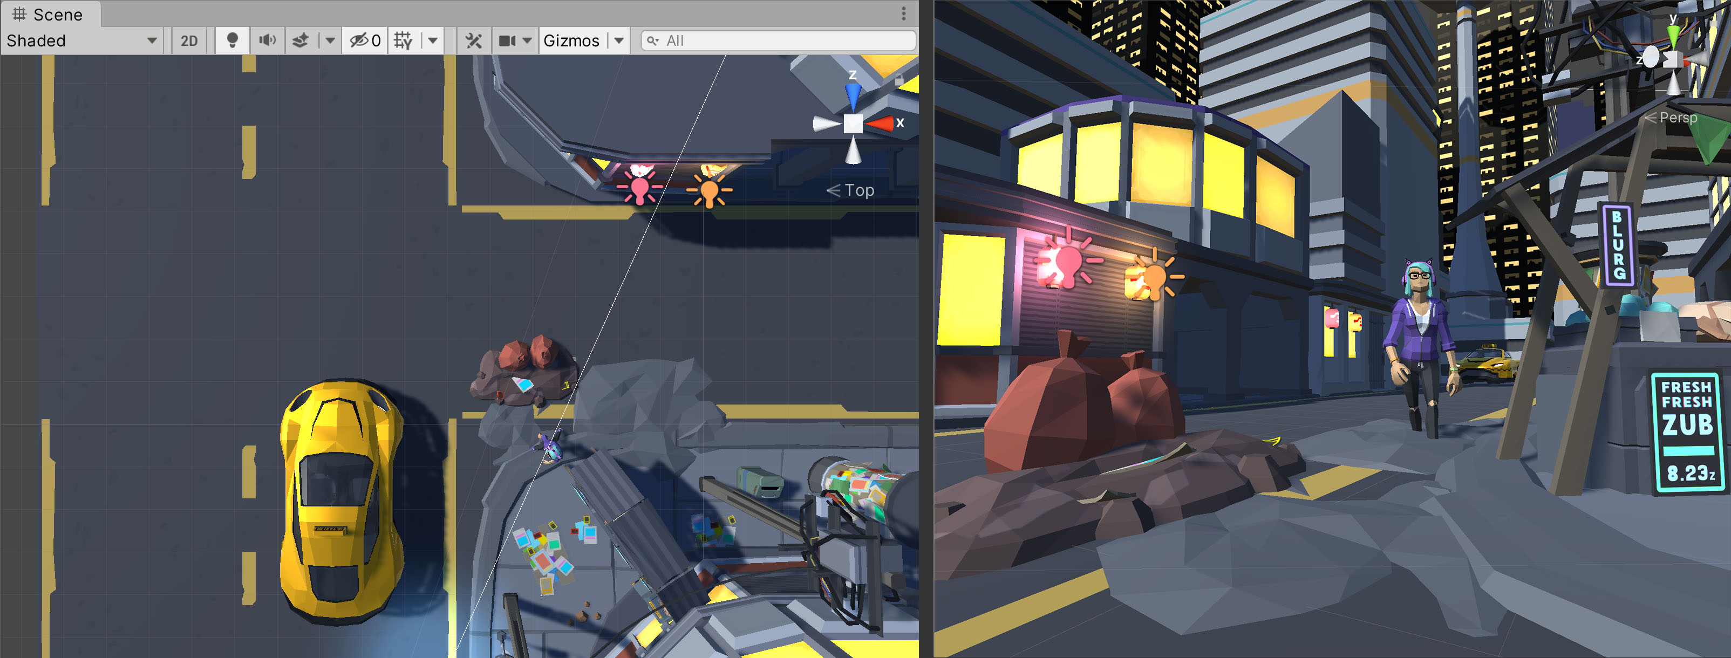Image resolution: width=1731 pixels, height=658 pixels.
Task: Toggle scene grid visibility icon
Action: coord(403,41)
